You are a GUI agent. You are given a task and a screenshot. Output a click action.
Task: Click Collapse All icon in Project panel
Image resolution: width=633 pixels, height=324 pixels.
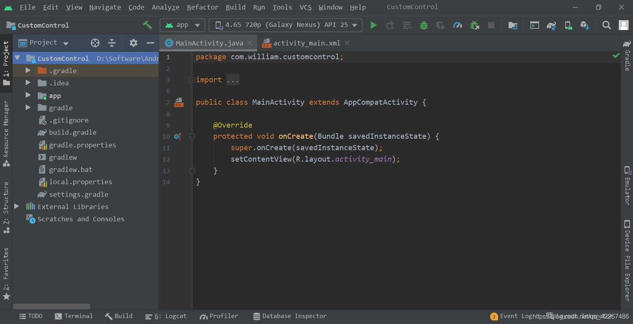(x=112, y=43)
